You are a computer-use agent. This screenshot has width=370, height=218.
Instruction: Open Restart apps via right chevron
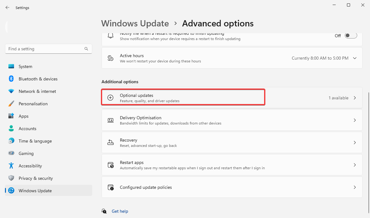click(x=354, y=165)
